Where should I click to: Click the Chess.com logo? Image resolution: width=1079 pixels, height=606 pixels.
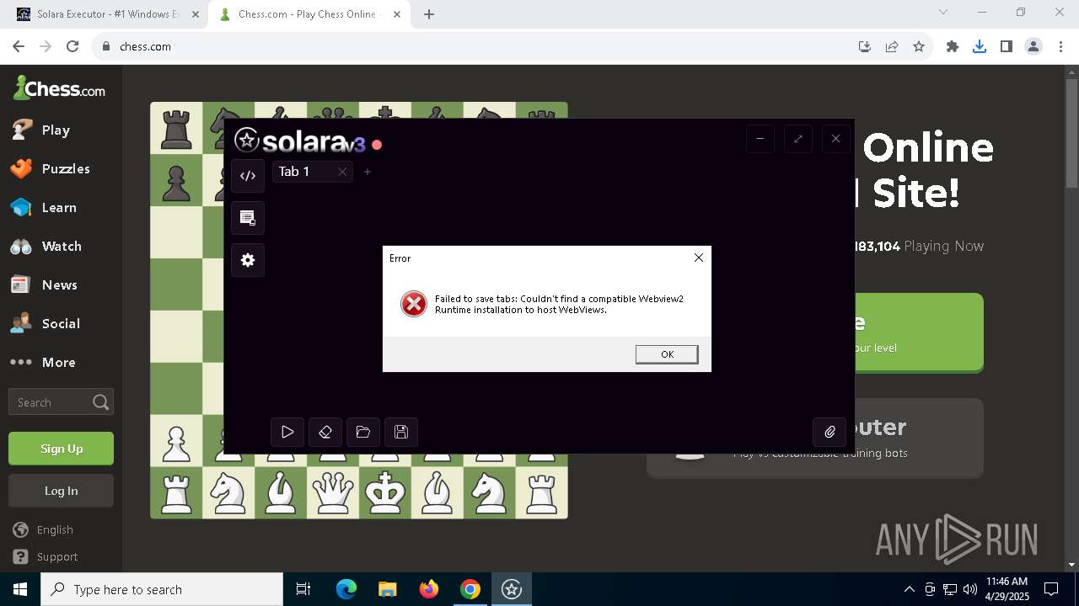tap(59, 88)
